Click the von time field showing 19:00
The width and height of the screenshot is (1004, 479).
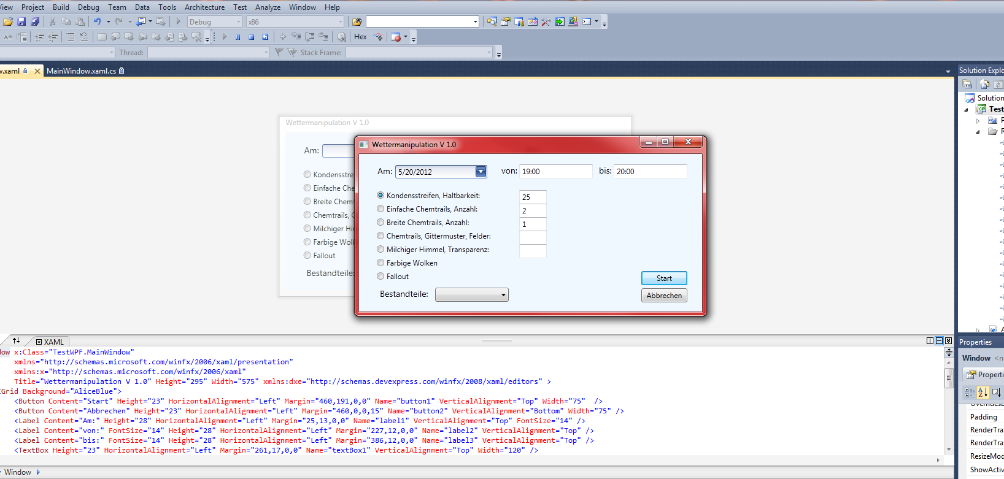[x=556, y=172]
